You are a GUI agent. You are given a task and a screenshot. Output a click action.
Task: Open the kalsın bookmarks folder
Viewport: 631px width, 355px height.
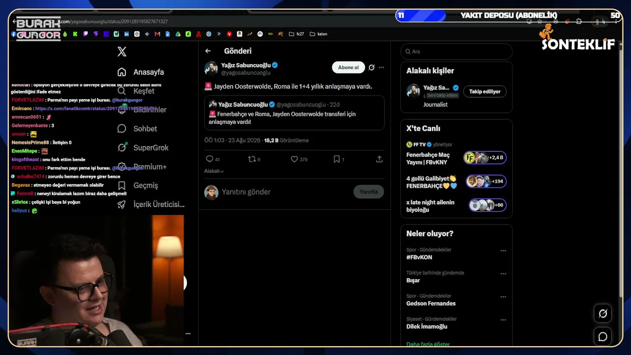318,34
